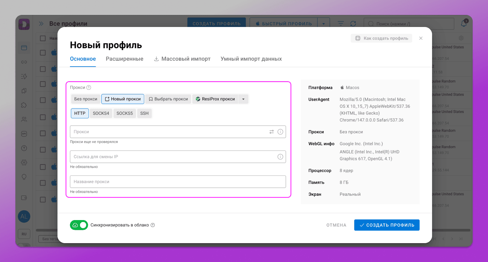Click the Быстрый профиль button
This screenshot has width=488, height=262.
tap(284, 24)
